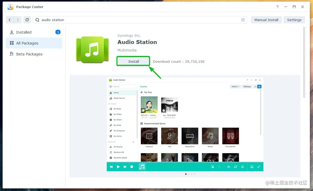313x191 pixels.
Task: Select first screenshot carousel dot
Action: point(186,174)
